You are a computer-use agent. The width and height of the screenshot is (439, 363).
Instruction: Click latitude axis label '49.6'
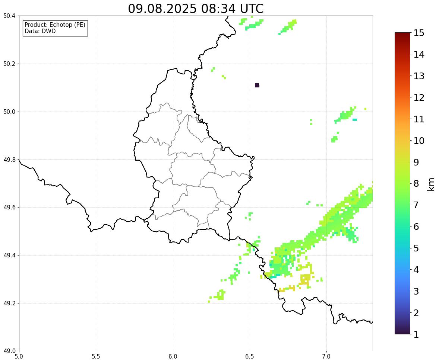[9, 207]
